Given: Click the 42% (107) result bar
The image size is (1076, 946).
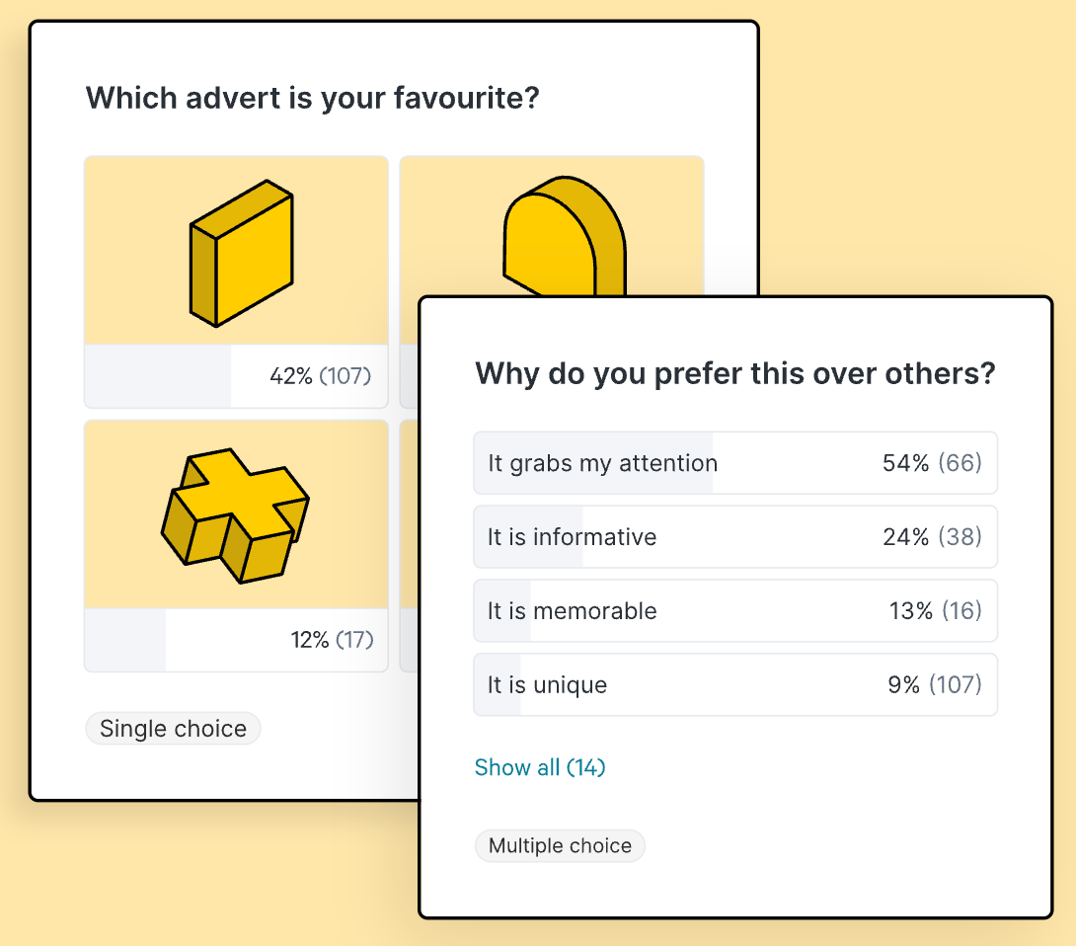Looking at the screenshot, I should (236, 376).
